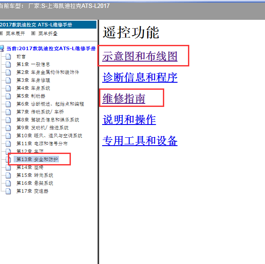Click the 菜单展开 expand-menu icon
This screenshot has height=264, width=265.
click(1, 33)
